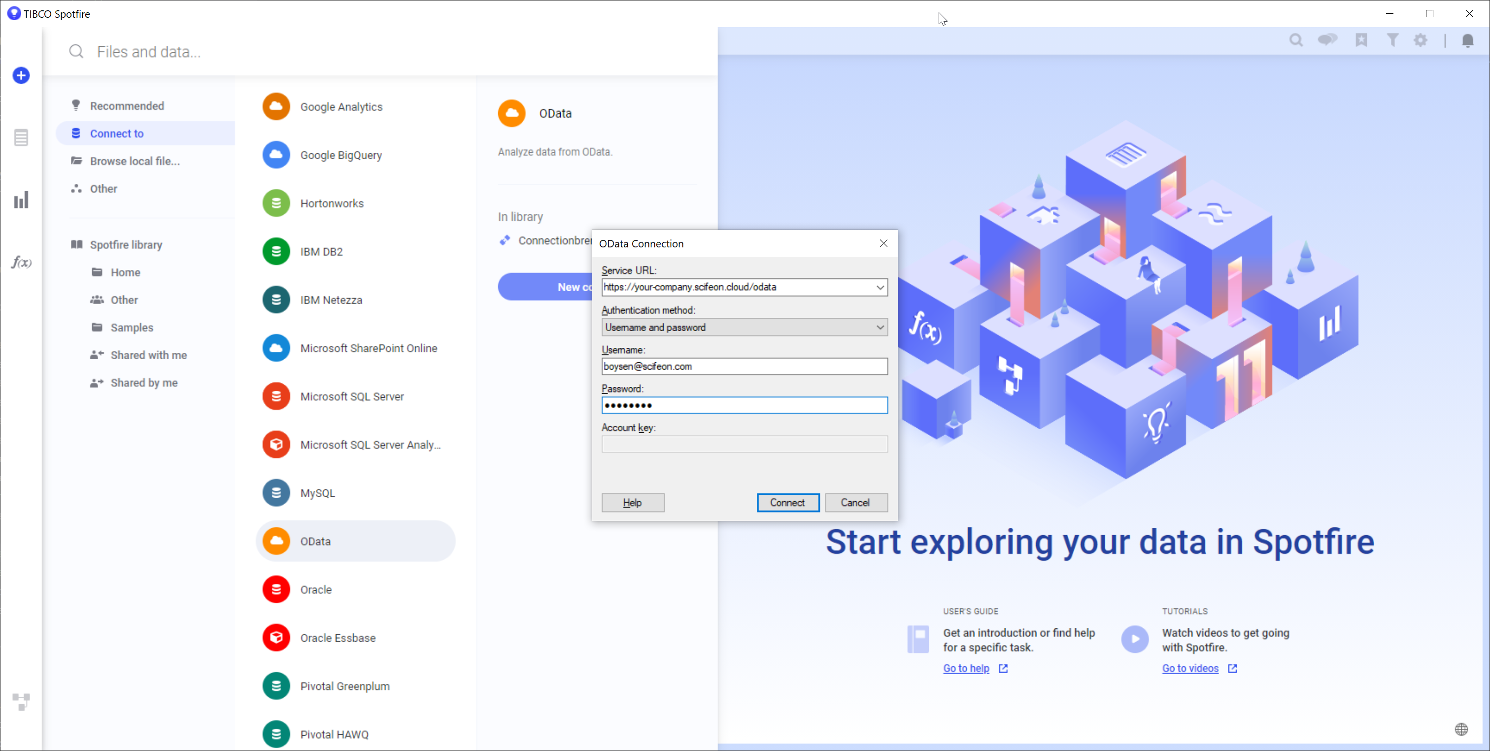Follow the Go to help link
The height and width of the screenshot is (751, 1490).
coord(966,669)
